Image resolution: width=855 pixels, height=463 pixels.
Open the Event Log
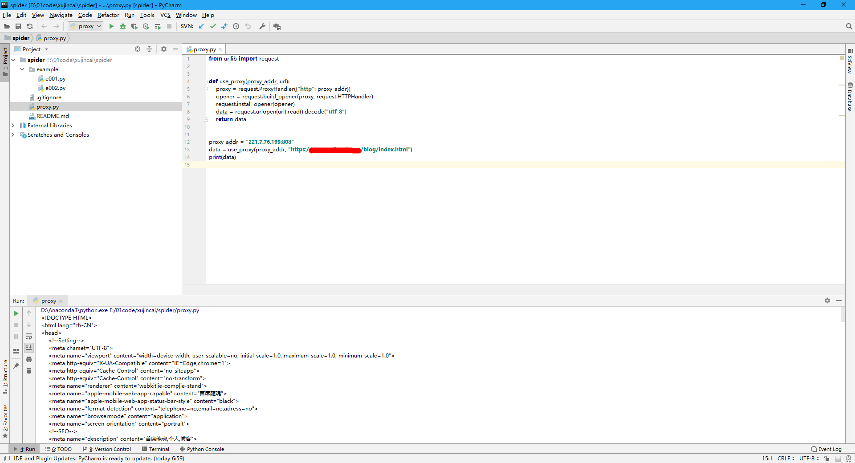coord(826,449)
